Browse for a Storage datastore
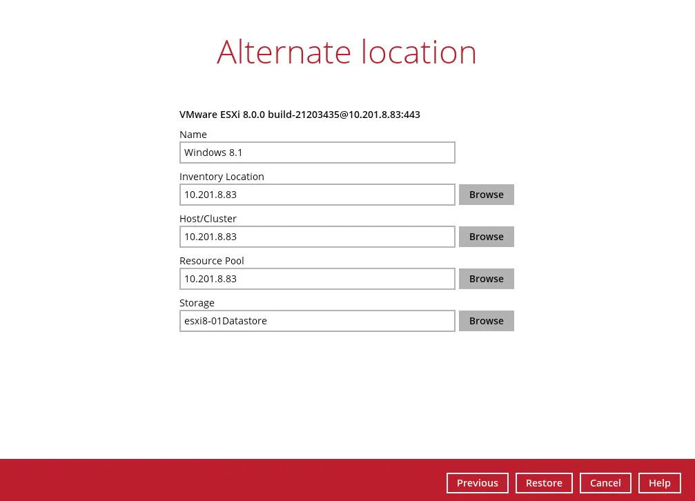The height and width of the screenshot is (501, 695). 486,321
